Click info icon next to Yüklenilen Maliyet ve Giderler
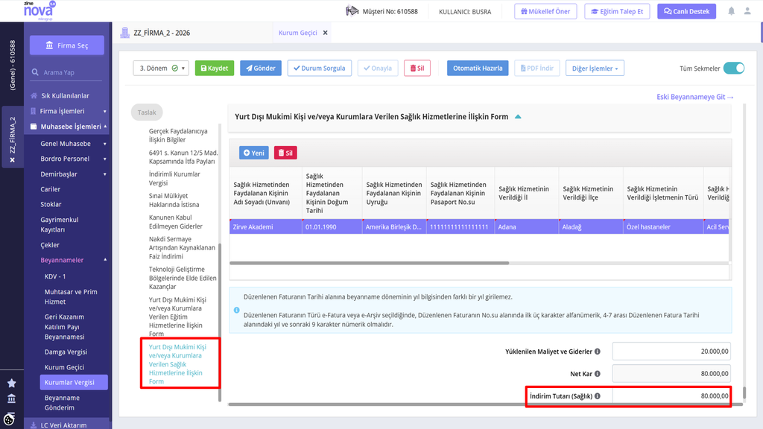763x429 pixels. (x=597, y=352)
